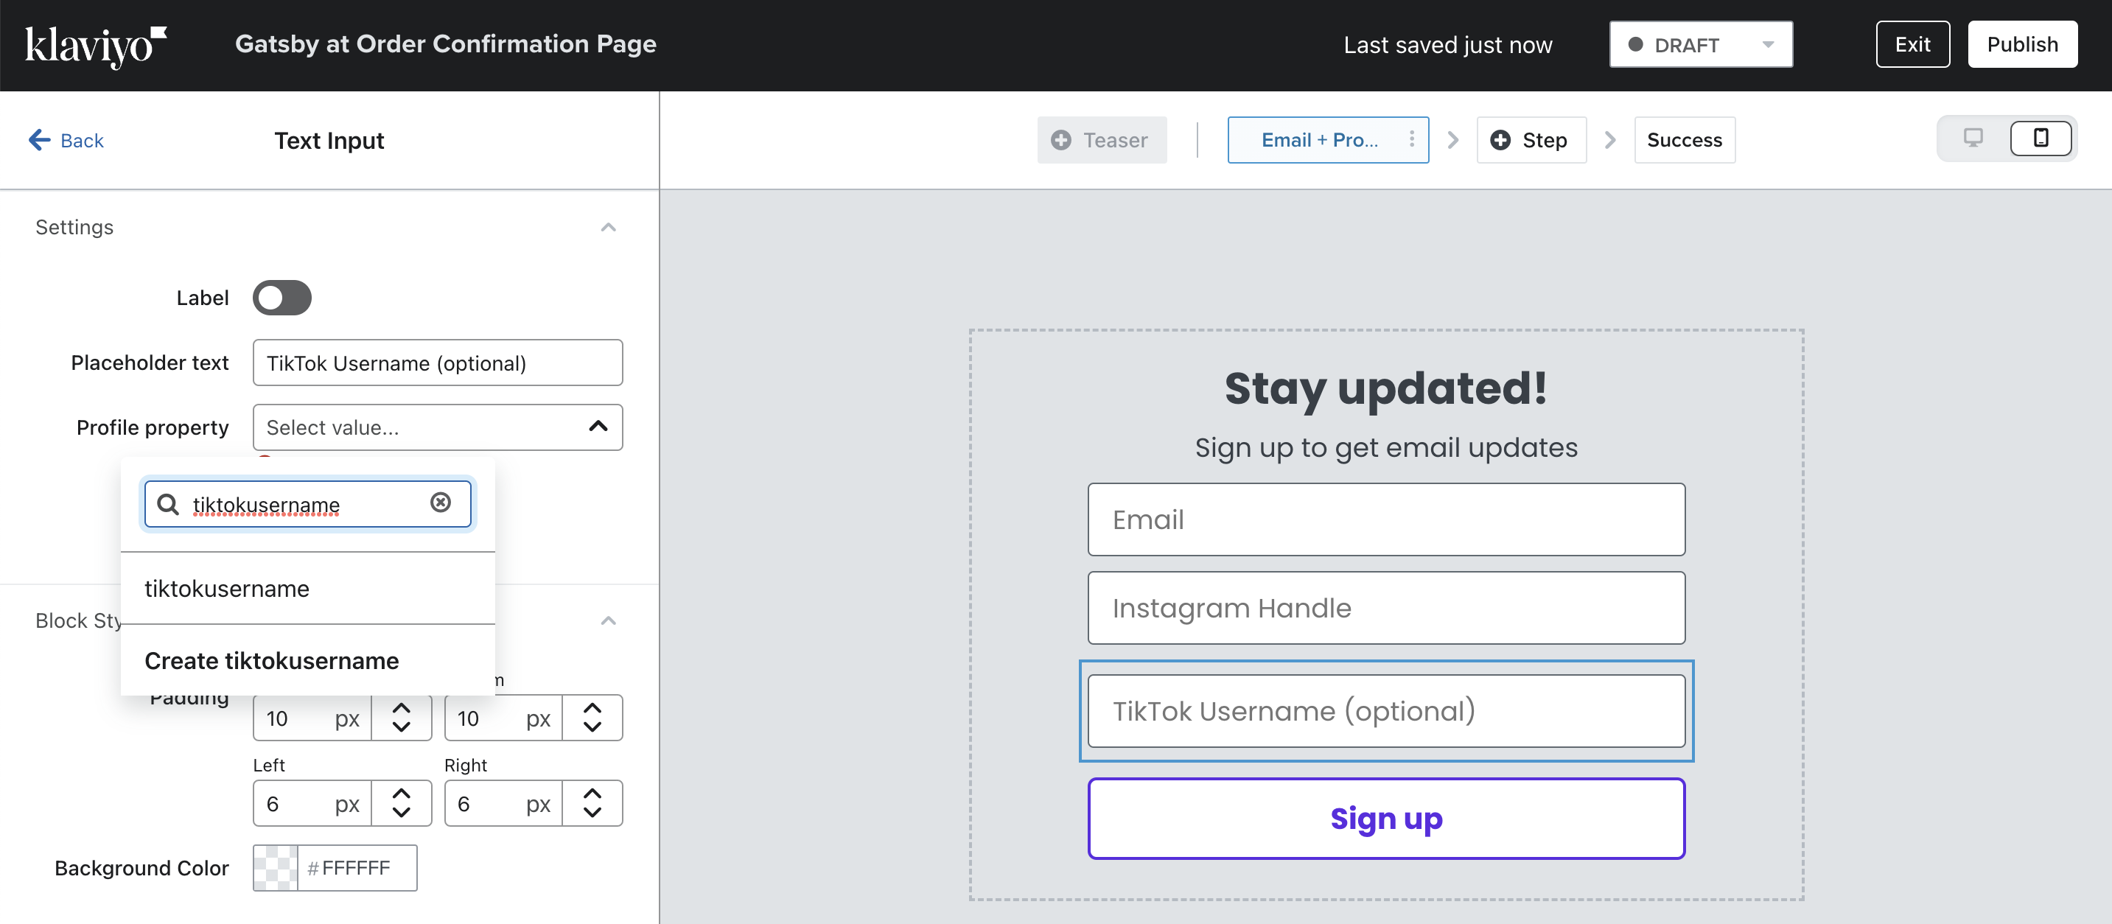The image size is (2112, 924).
Task: Open the Success step tab
Action: coord(1684,140)
